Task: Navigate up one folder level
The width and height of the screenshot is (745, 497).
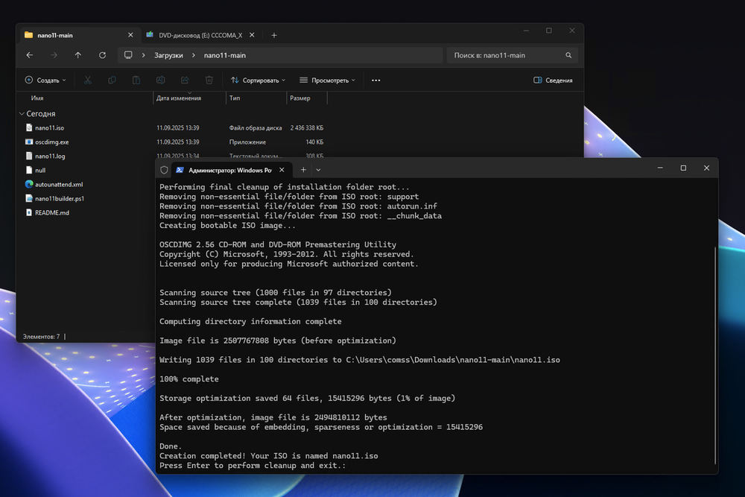Action: coord(78,55)
